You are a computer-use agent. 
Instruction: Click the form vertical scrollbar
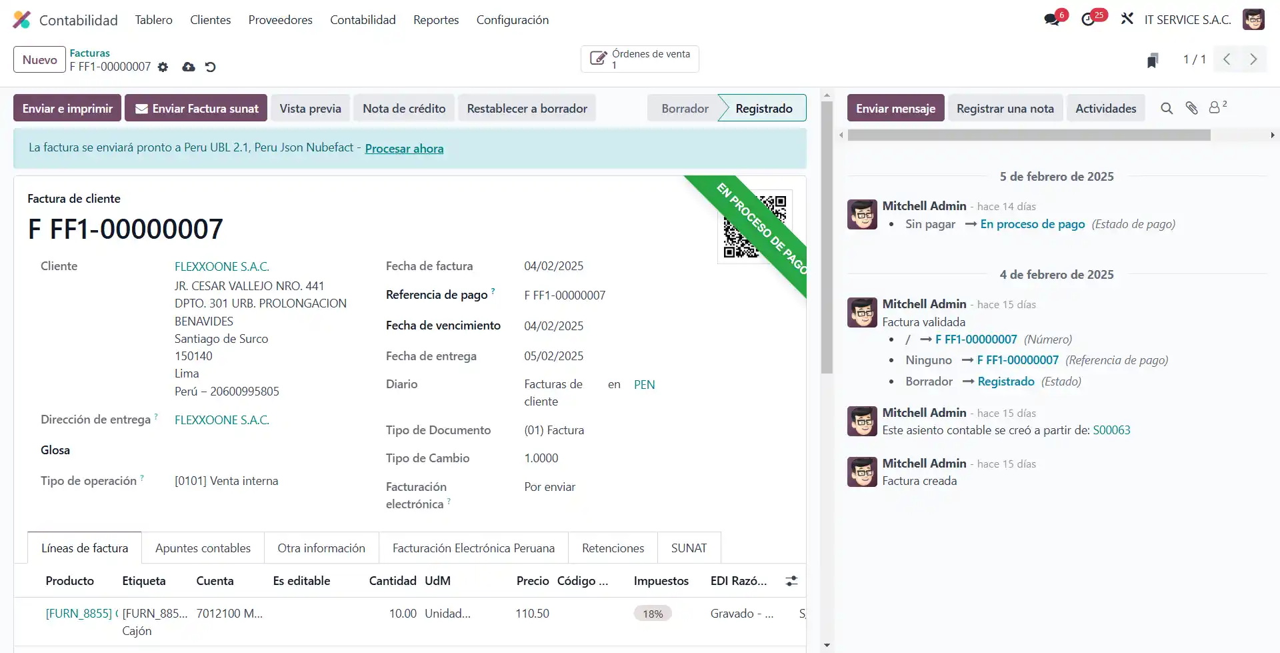pos(827,237)
